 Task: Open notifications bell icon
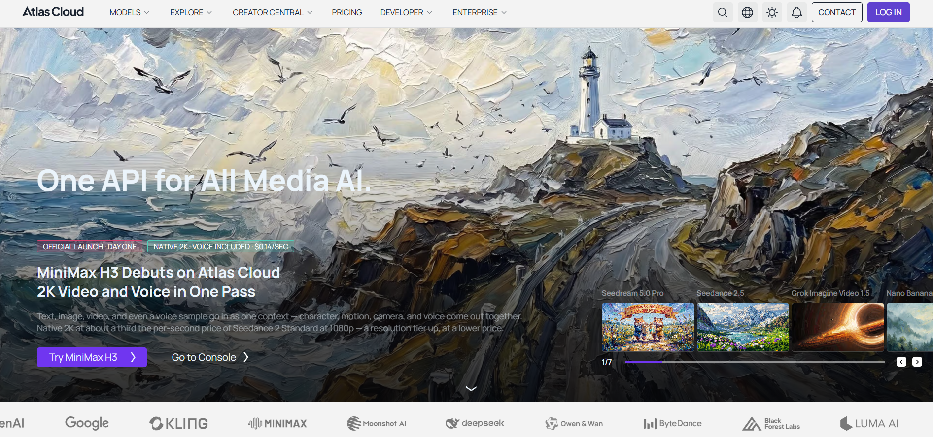coord(796,12)
